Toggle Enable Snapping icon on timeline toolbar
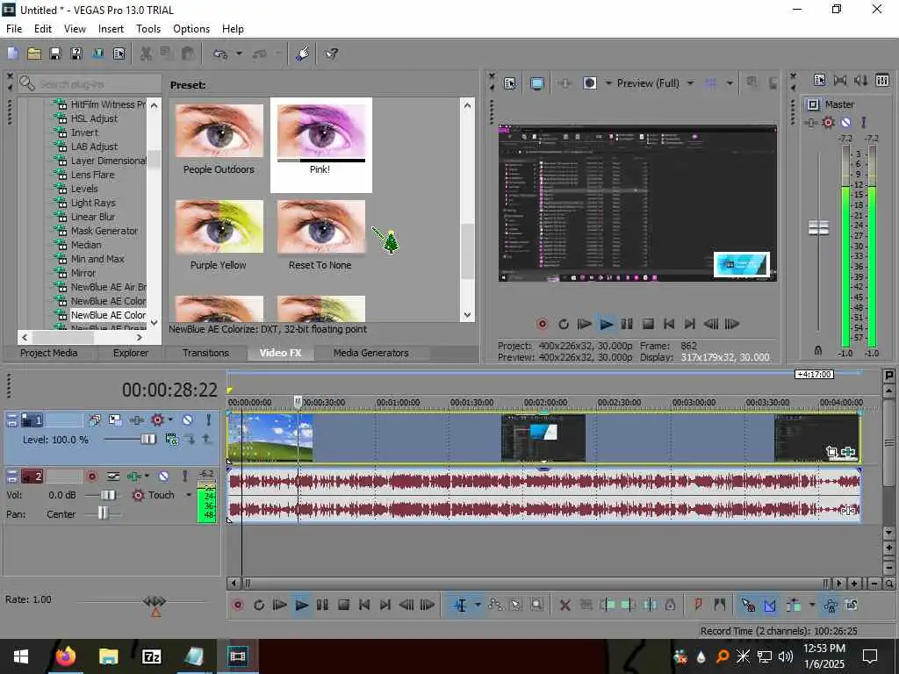This screenshot has width=899, height=674. tap(748, 605)
